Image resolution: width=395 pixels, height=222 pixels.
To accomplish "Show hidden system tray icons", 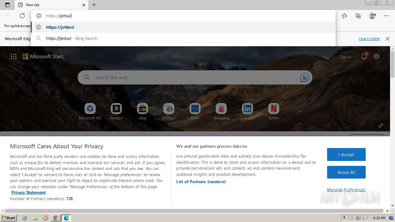I will [344, 218].
